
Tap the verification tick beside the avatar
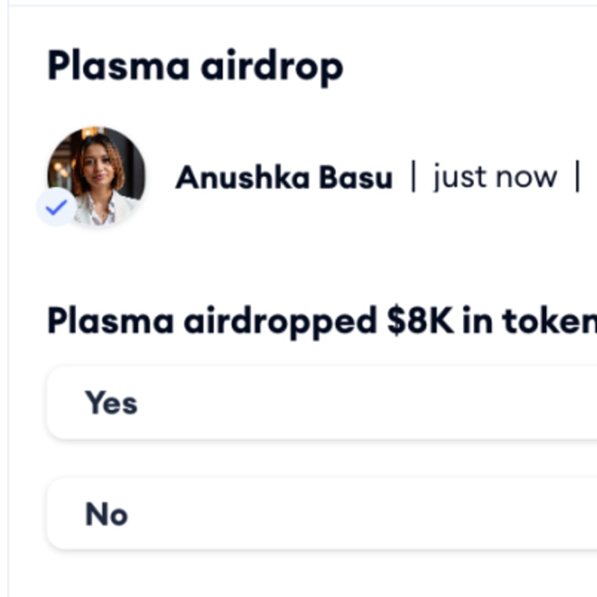(56, 207)
